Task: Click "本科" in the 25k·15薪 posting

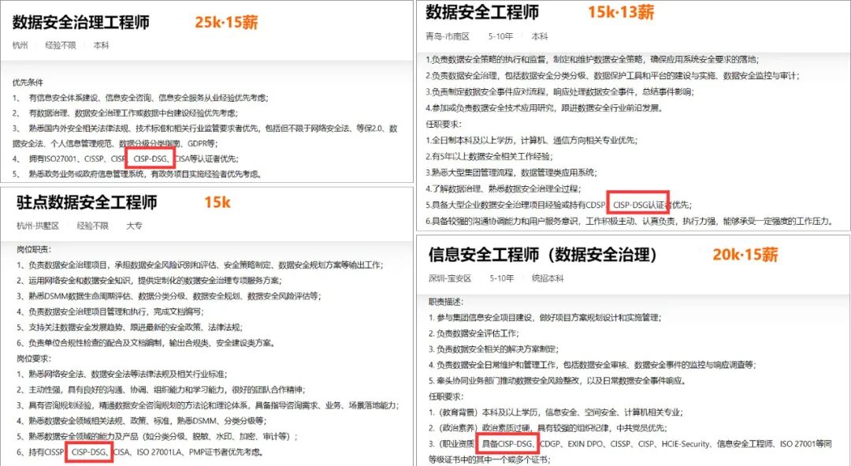Action: (x=101, y=45)
